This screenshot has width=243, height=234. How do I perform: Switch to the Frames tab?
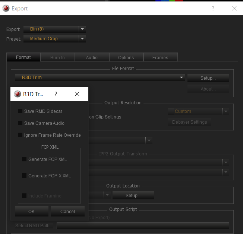pos(160,57)
